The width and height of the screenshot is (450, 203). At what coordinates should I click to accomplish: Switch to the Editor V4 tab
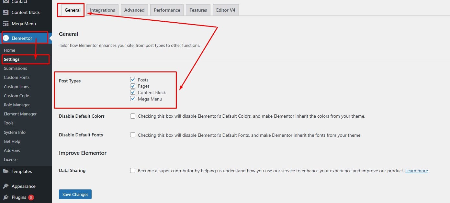click(226, 10)
